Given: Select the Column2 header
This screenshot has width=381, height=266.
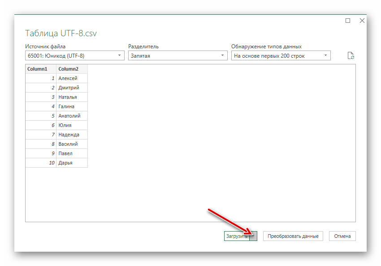Looking at the screenshot, I should [72, 69].
